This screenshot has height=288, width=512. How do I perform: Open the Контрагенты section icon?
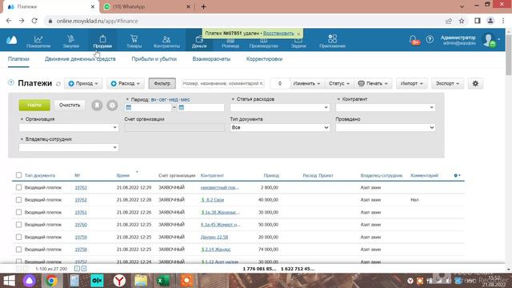[166, 41]
